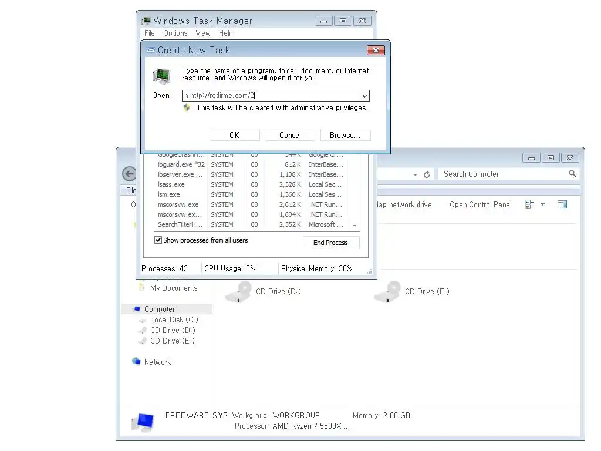The height and width of the screenshot is (451, 601).
Task: Select My Documents in the navigation pane
Action: pyautogui.click(x=174, y=288)
